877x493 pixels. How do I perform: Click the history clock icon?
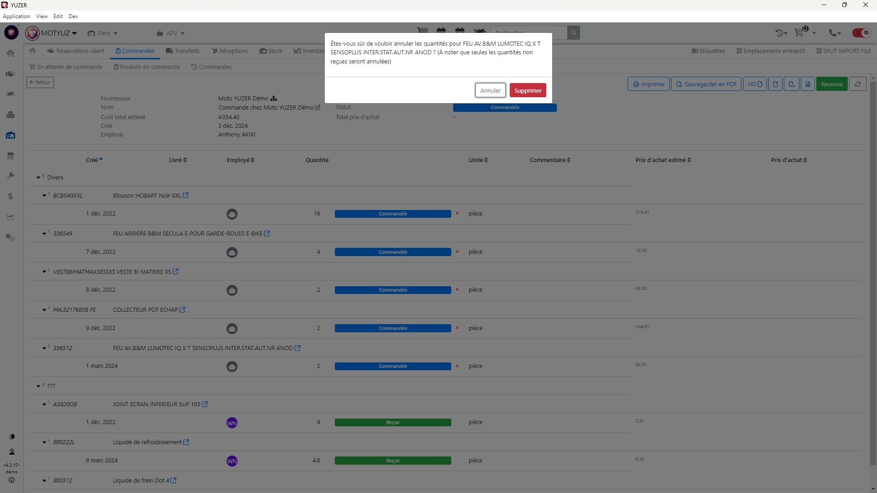(x=780, y=33)
